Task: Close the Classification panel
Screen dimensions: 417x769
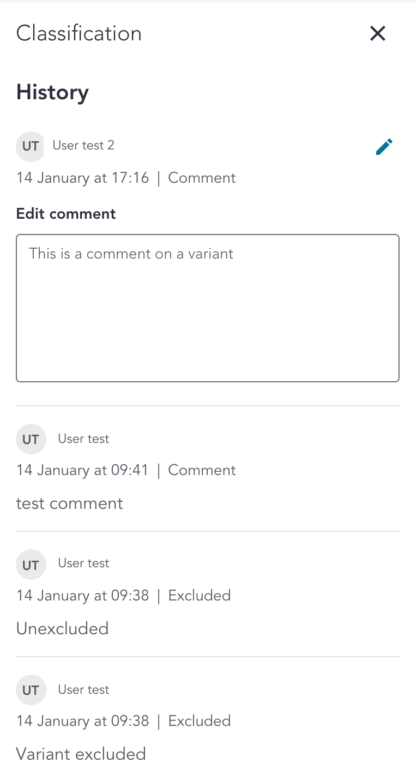Action: [378, 33]
